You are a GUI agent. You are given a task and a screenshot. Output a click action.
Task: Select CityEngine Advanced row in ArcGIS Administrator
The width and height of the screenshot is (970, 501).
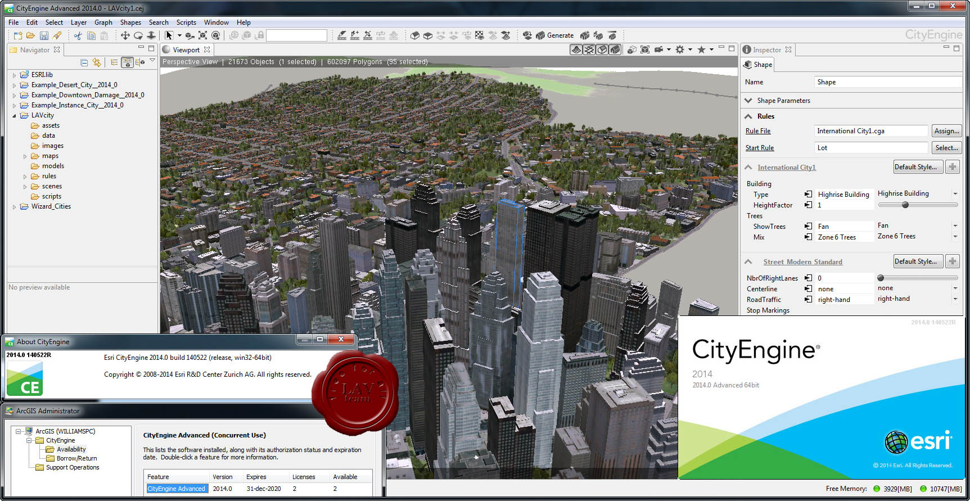tap(258, 489)
